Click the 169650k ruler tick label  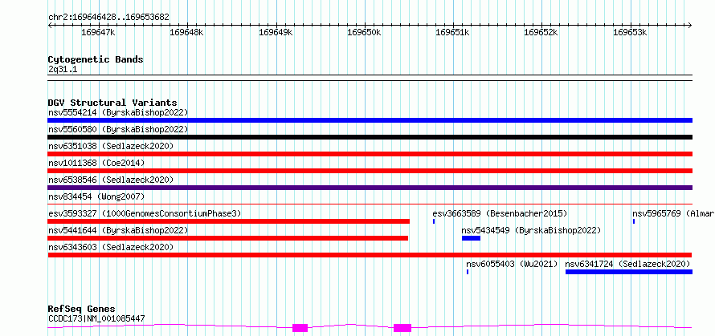[364, 33]
